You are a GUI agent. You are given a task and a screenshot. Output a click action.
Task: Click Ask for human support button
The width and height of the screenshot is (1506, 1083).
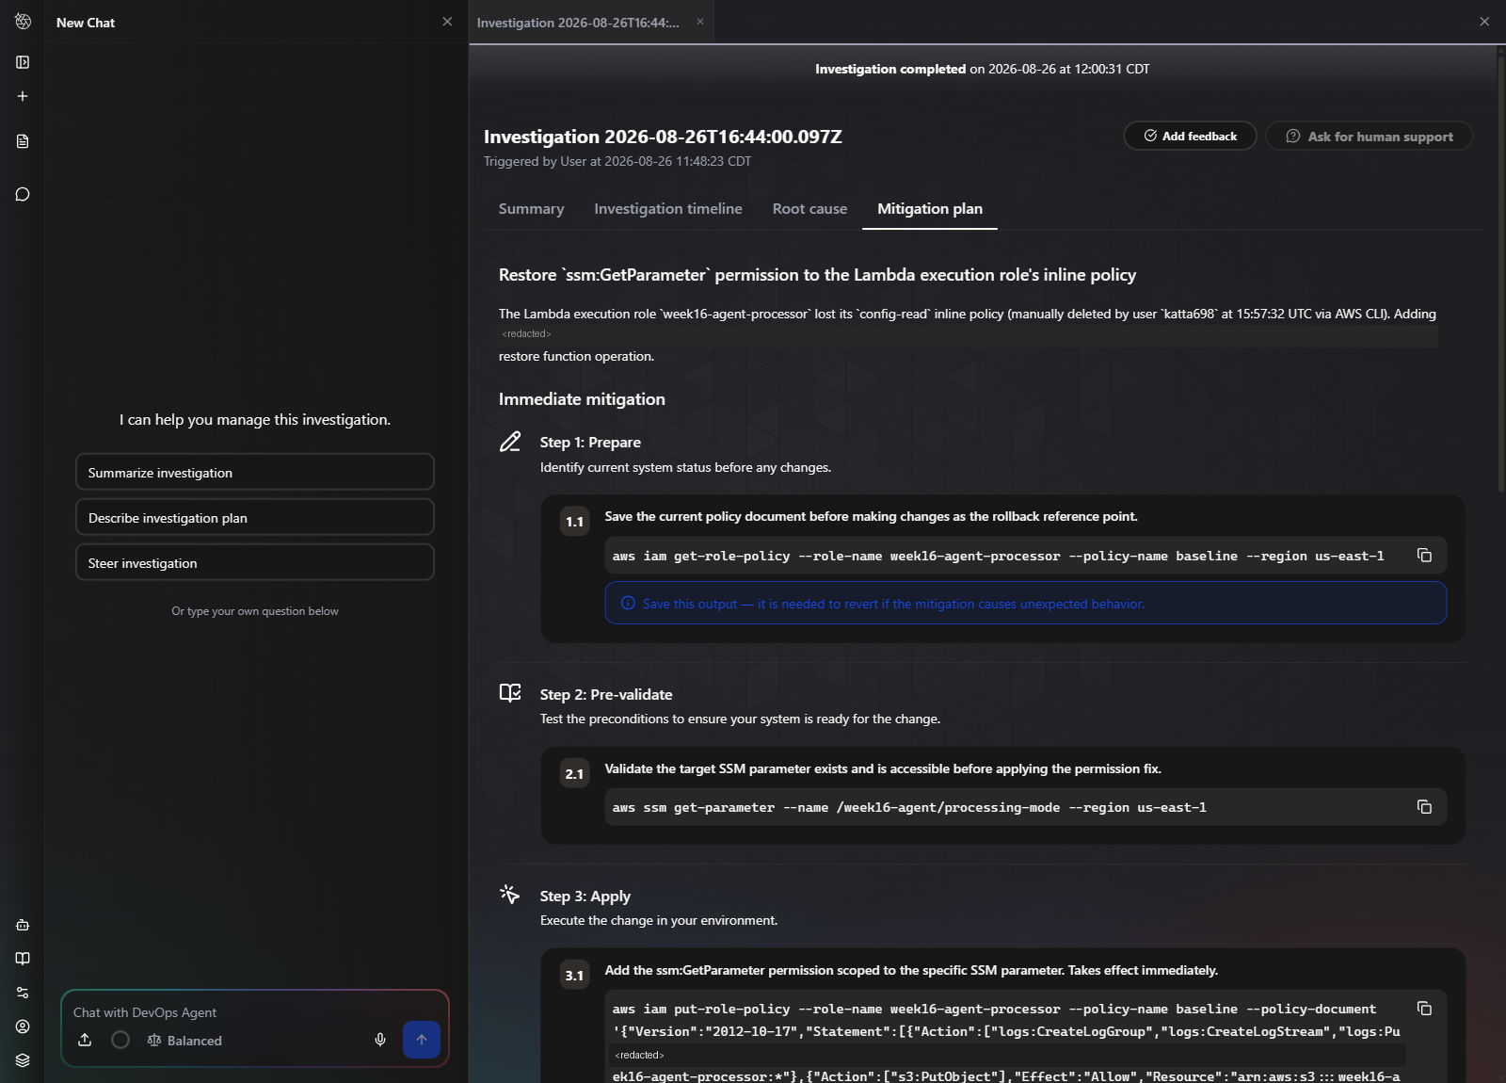[x=1370, y=136]
